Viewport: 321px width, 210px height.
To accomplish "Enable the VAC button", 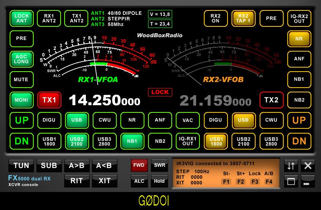I will [x=188, y=120].
